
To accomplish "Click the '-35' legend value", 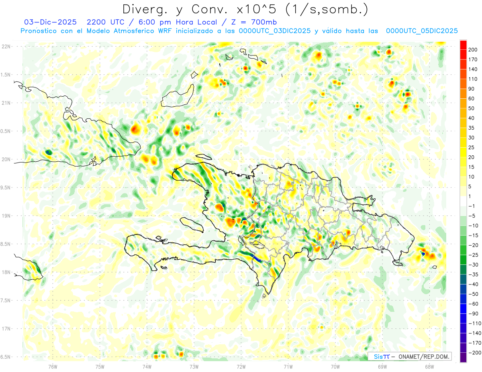I will point(473,274).
